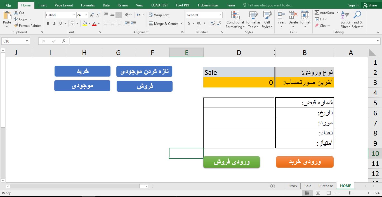382x197 pixels.
Task: Switch to Normal view in status bar
Action: [307, 193]
